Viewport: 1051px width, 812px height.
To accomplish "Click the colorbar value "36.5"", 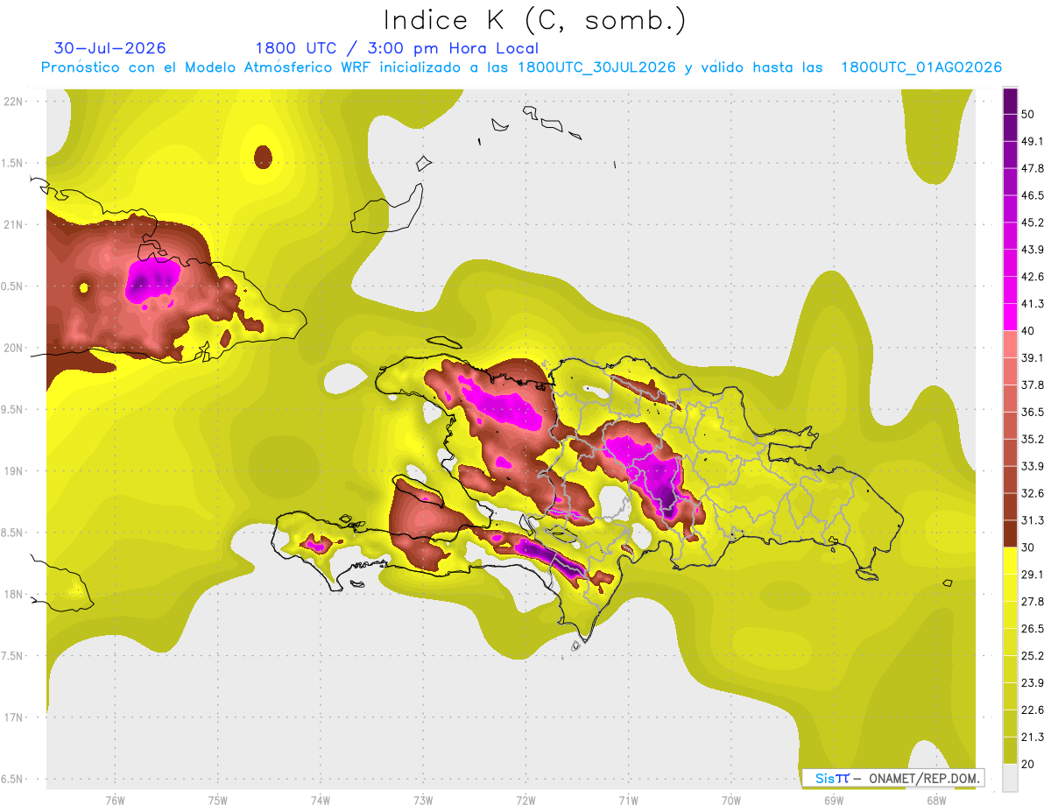I will (x=1032, y=412).
